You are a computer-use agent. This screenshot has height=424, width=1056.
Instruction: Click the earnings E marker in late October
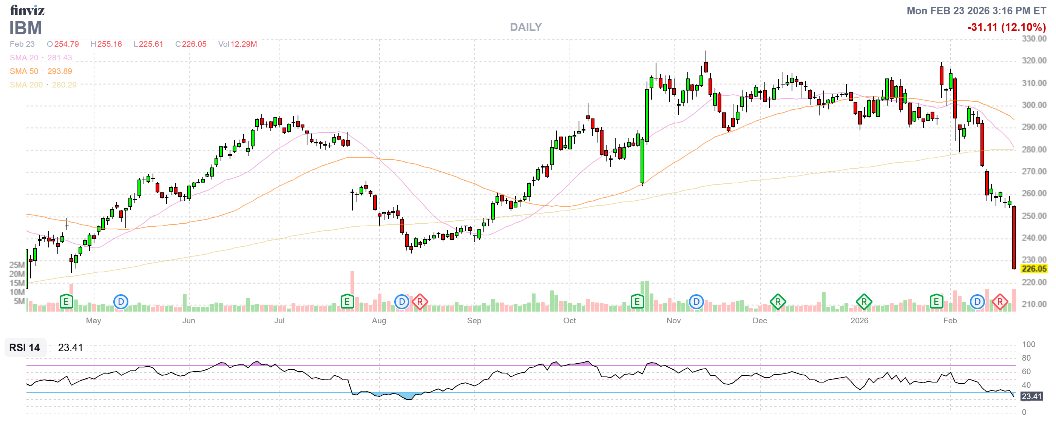click(x=637, y=302)
